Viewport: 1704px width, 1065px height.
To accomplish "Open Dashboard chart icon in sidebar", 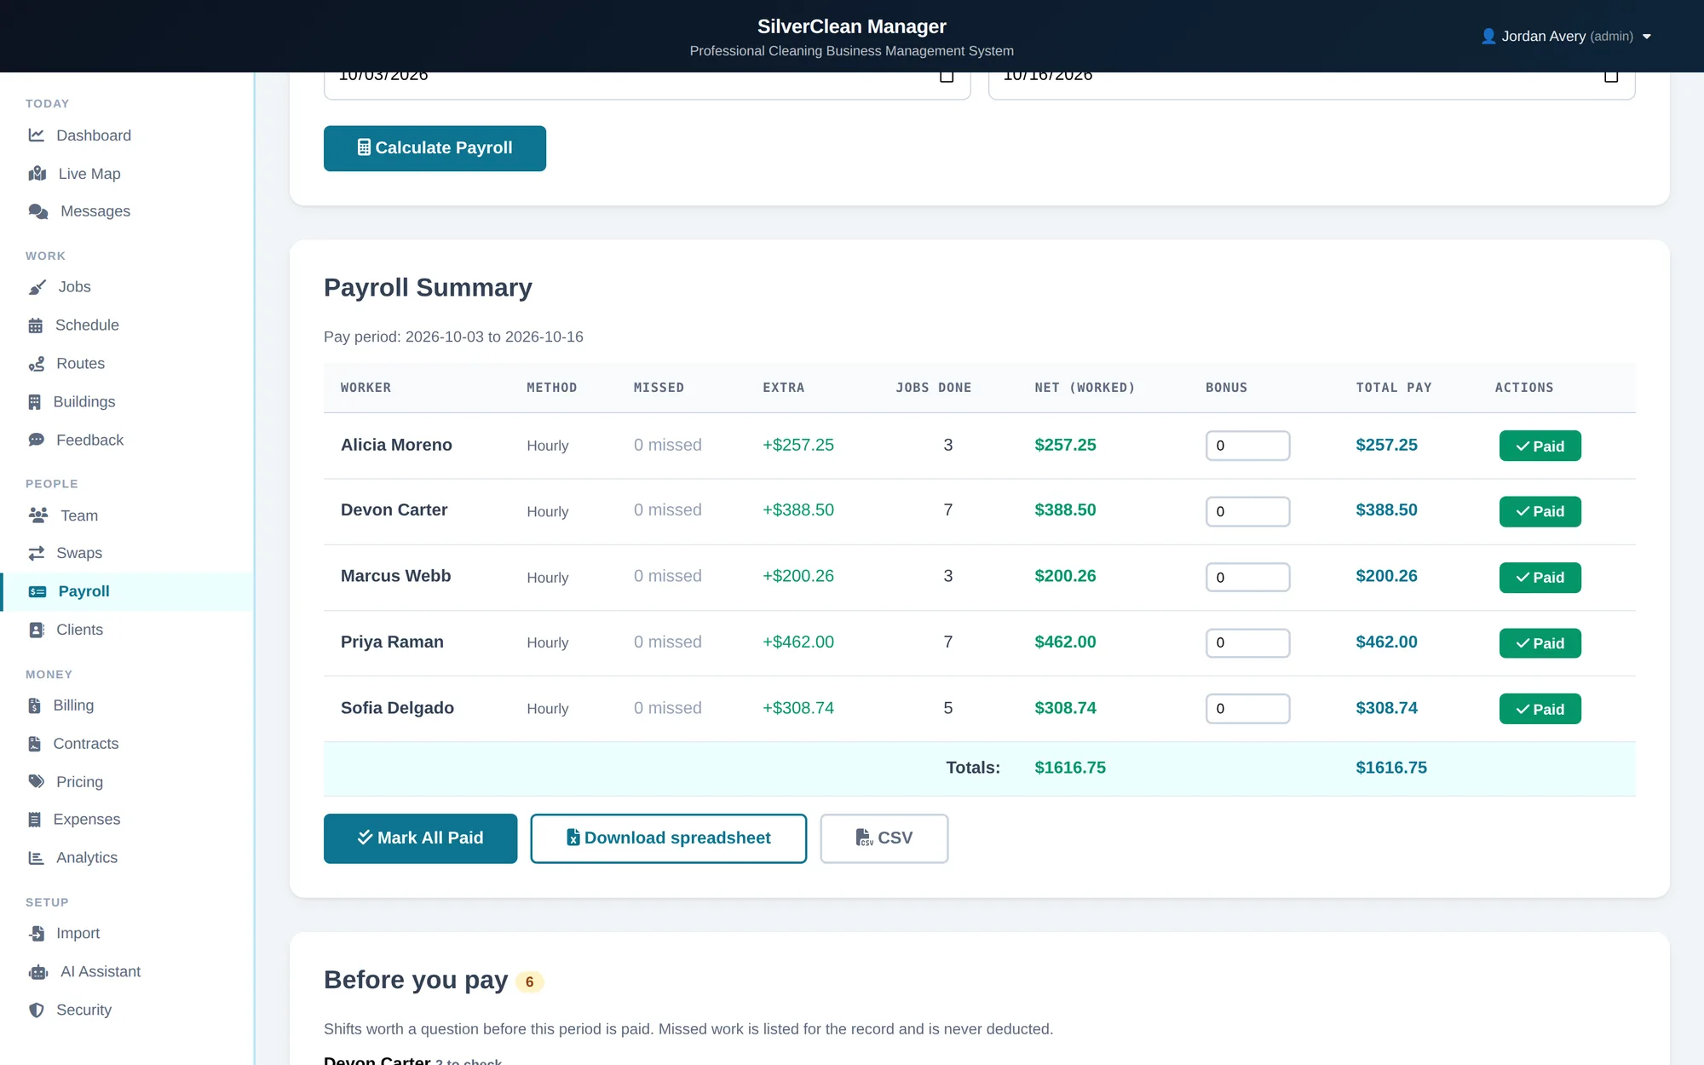I will [37, 135].
